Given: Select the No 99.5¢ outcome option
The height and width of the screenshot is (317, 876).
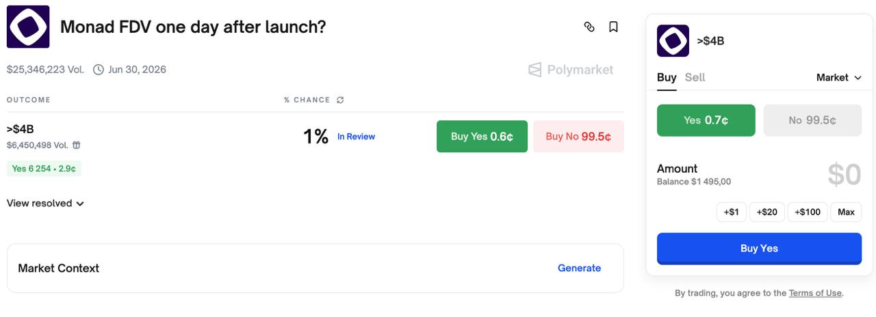Looking at the screenshot, I should (x=812, y=120).
